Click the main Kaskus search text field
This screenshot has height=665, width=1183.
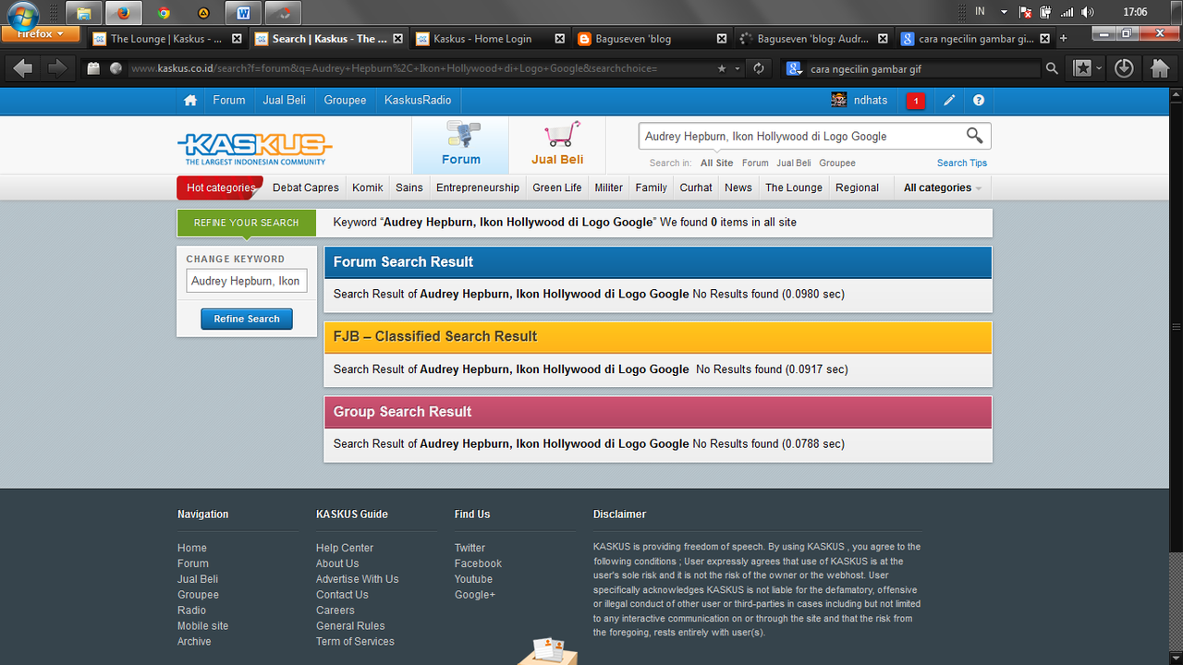coord(801,137)
